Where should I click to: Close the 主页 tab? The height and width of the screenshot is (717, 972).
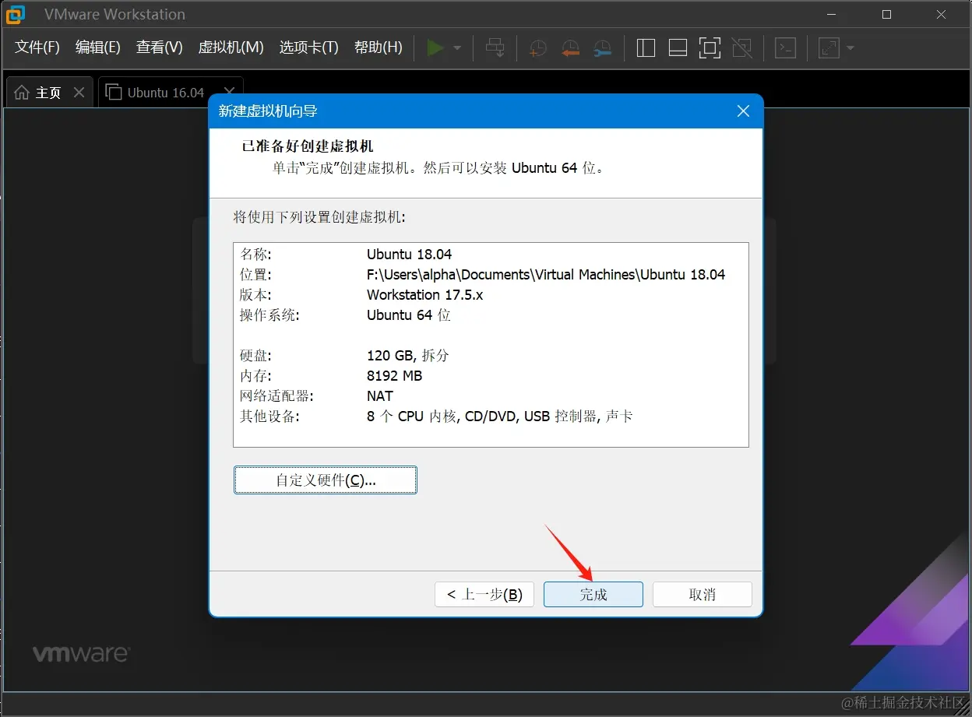pos(79,92)
